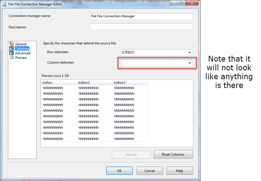
Task: Click the disabled Refresh button
Action: coord(131,154)
